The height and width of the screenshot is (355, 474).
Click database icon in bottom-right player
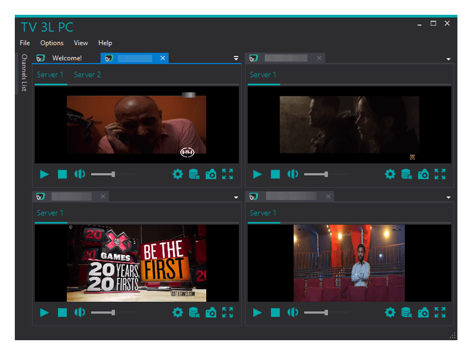[x=406, y=312]
